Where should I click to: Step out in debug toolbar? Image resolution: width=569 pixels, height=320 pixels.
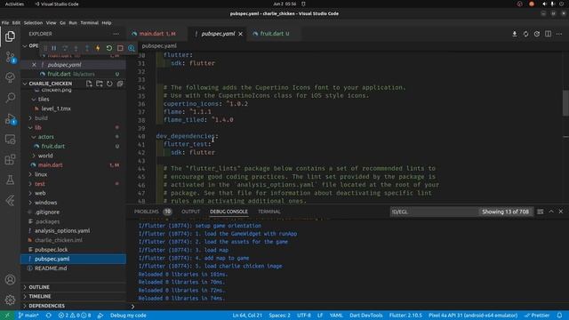(87, 48)
